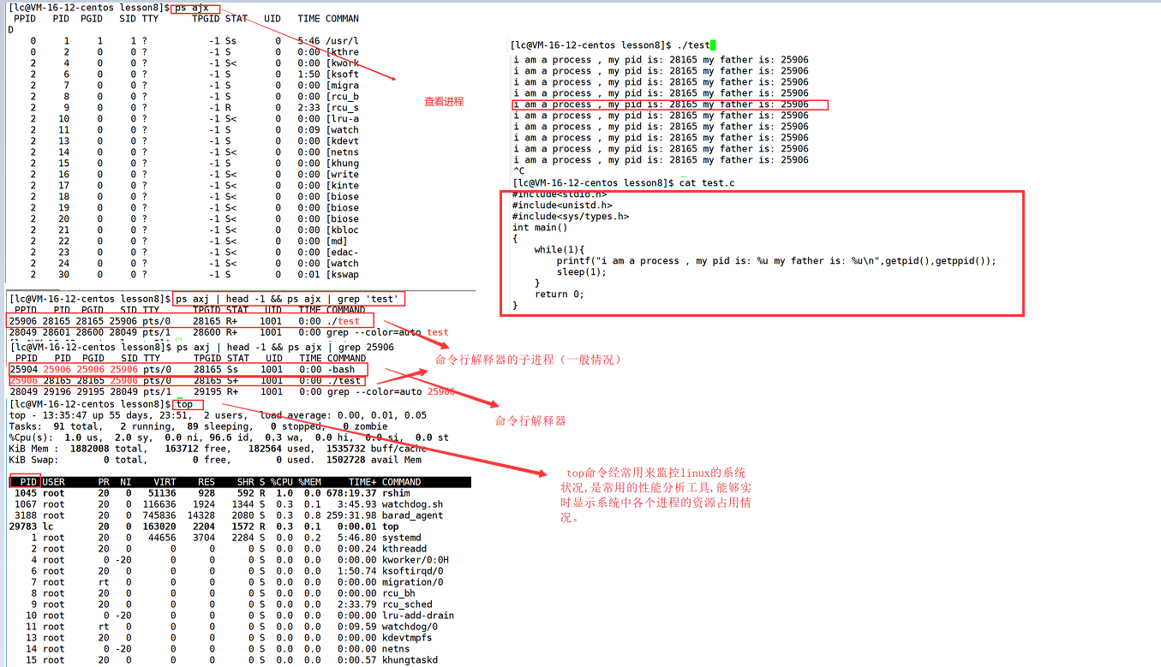1161x667 pixels.
Task: Click the command ending with grep 'test'
Action: pos(287,299)
